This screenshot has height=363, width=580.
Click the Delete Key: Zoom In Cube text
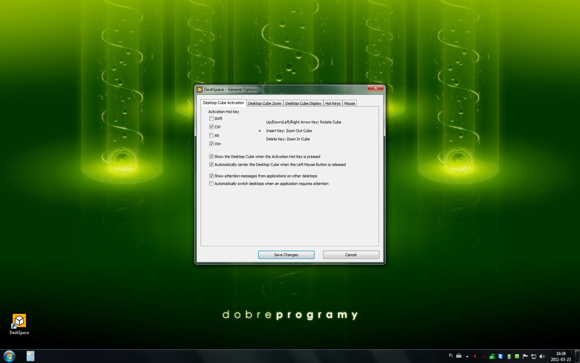[288, 139]
